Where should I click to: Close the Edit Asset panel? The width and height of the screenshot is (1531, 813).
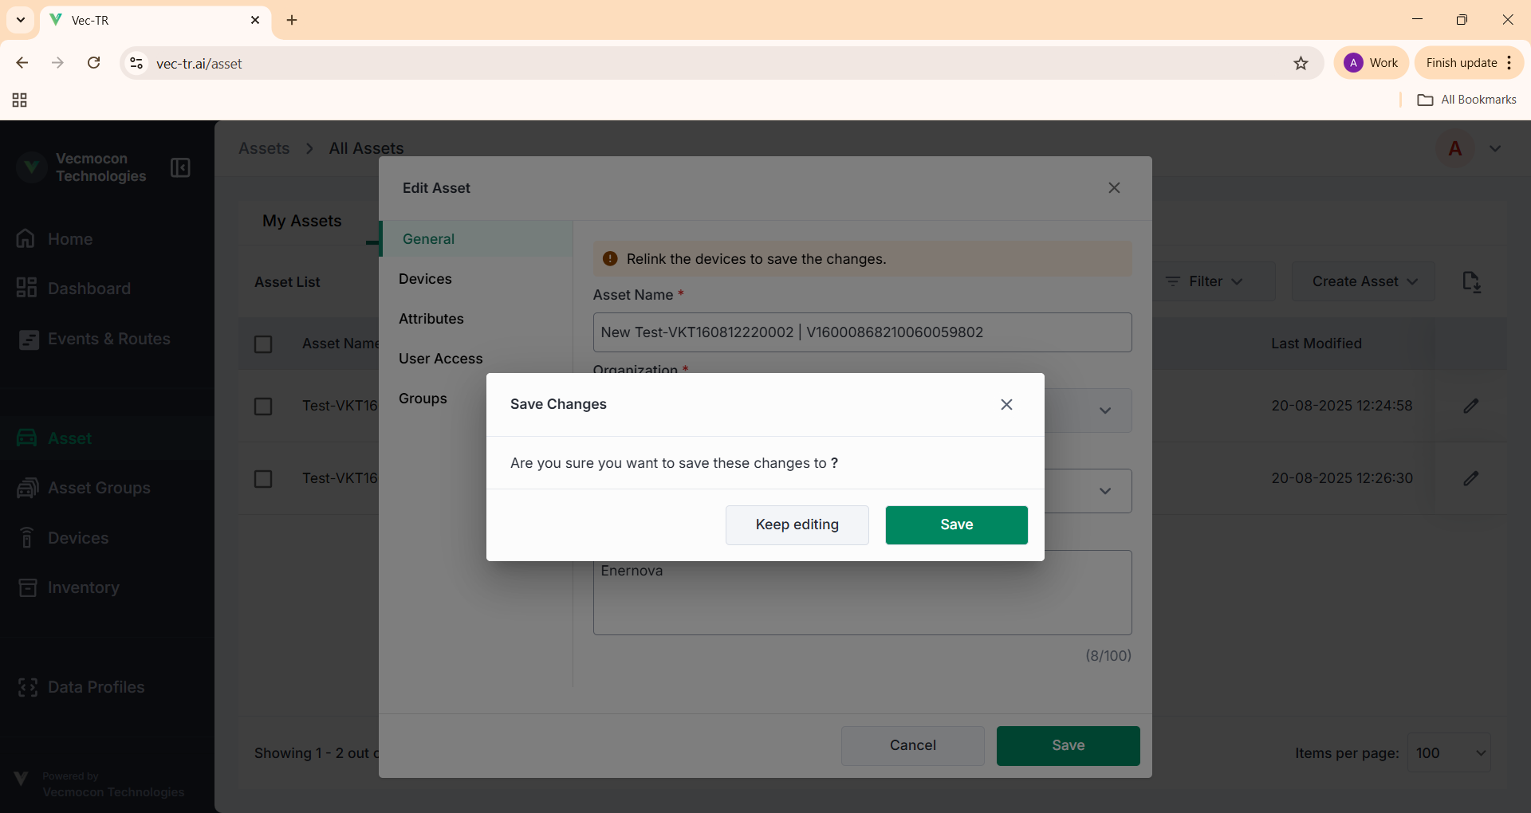tap(1114, 188)
